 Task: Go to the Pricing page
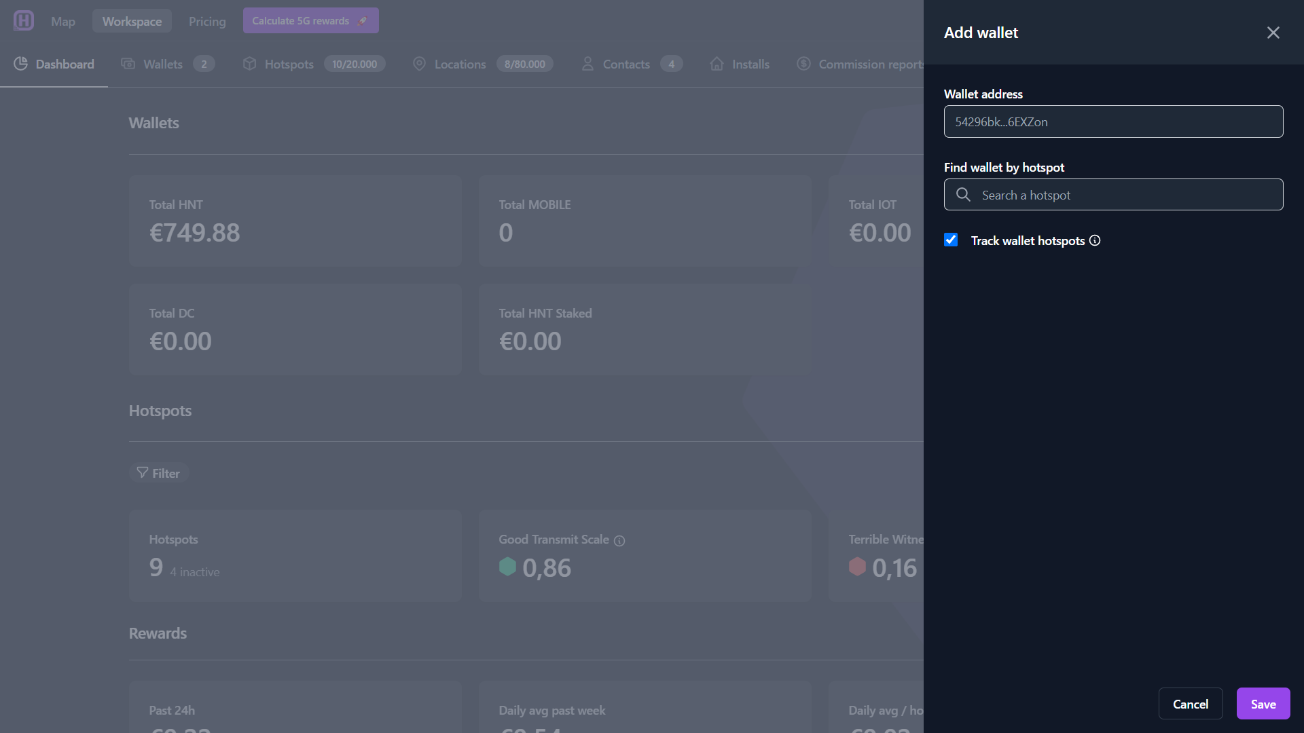click(x=207, y=21)
